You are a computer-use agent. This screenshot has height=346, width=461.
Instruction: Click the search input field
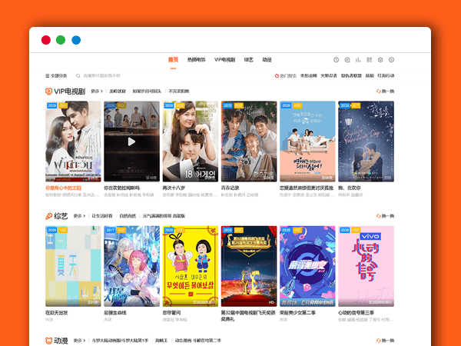click(x=104, y=76)
